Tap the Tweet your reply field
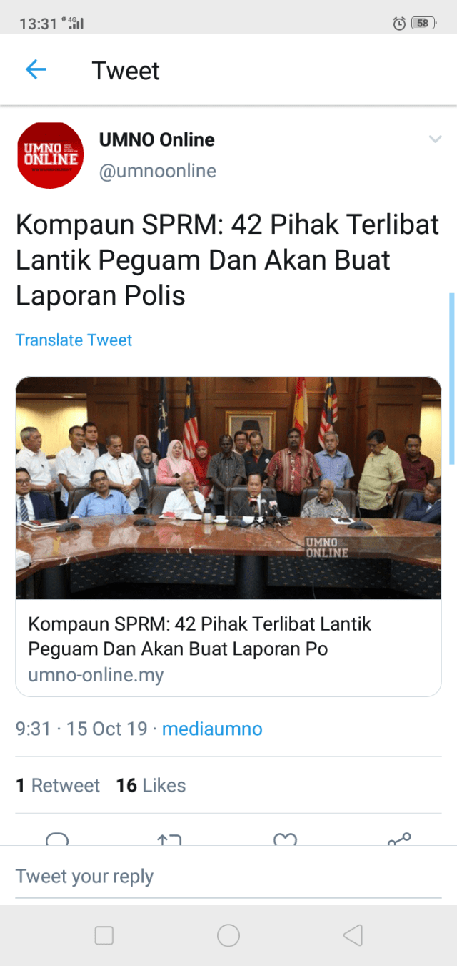The width and height of the screenshot is (457, 966). (228, 876)
